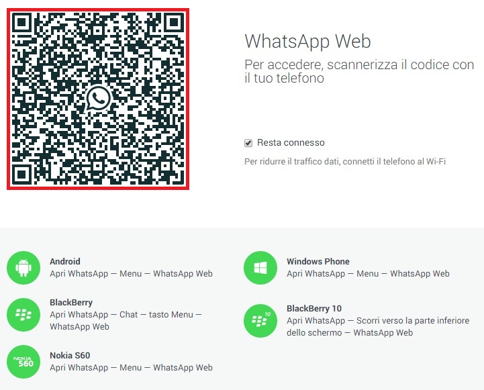
Task: Click the Windows Phone platform title
Action: click(318, 261)
